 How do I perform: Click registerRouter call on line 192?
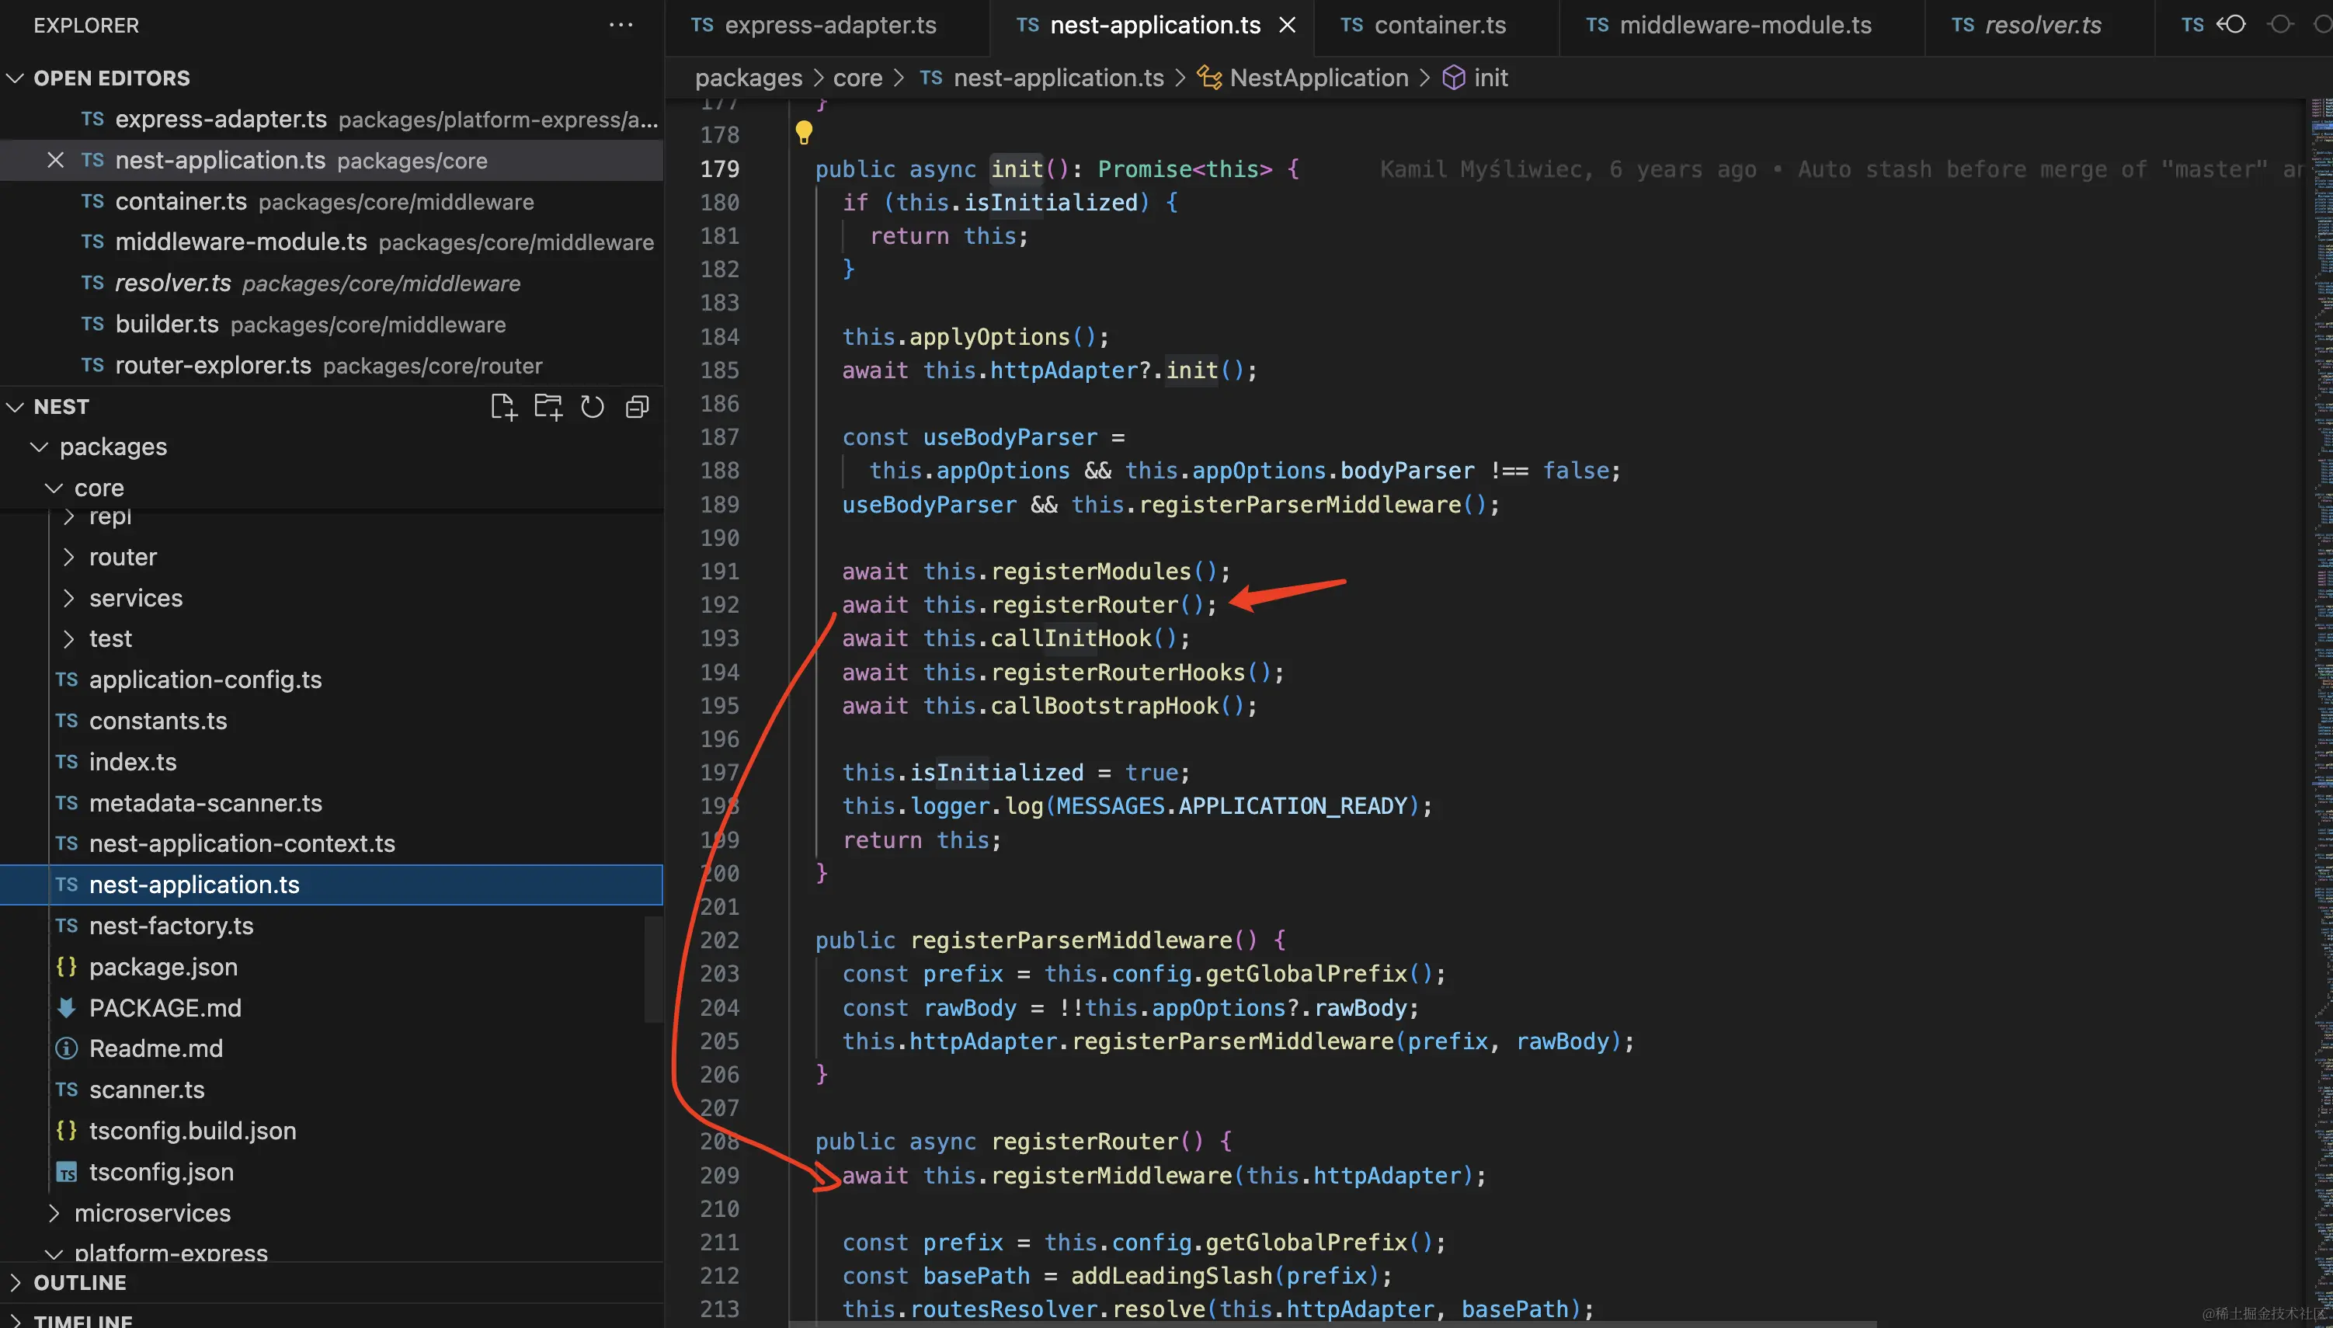pyautogui.click(x=1085, y=605)
